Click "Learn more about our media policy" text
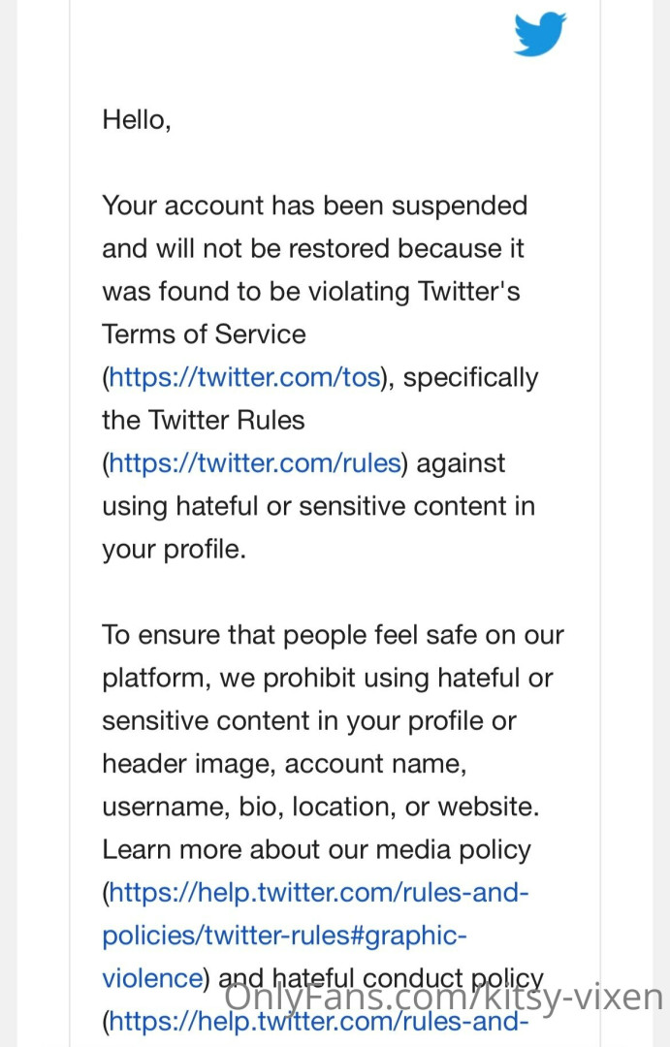Viewport: 670px width, 1047px height. [316, 849]
